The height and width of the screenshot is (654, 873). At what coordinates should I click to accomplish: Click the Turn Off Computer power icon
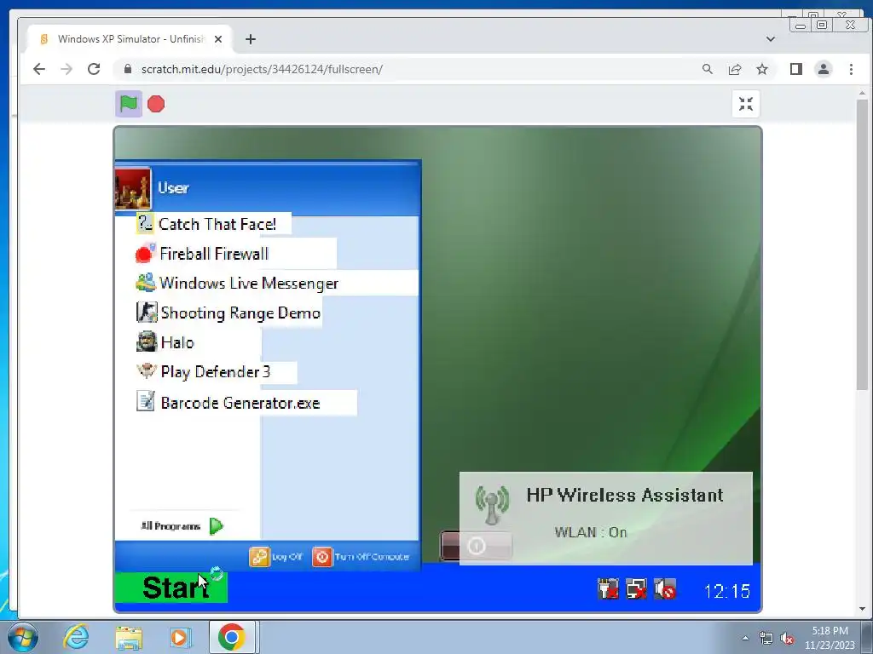(x=321, y=557)
